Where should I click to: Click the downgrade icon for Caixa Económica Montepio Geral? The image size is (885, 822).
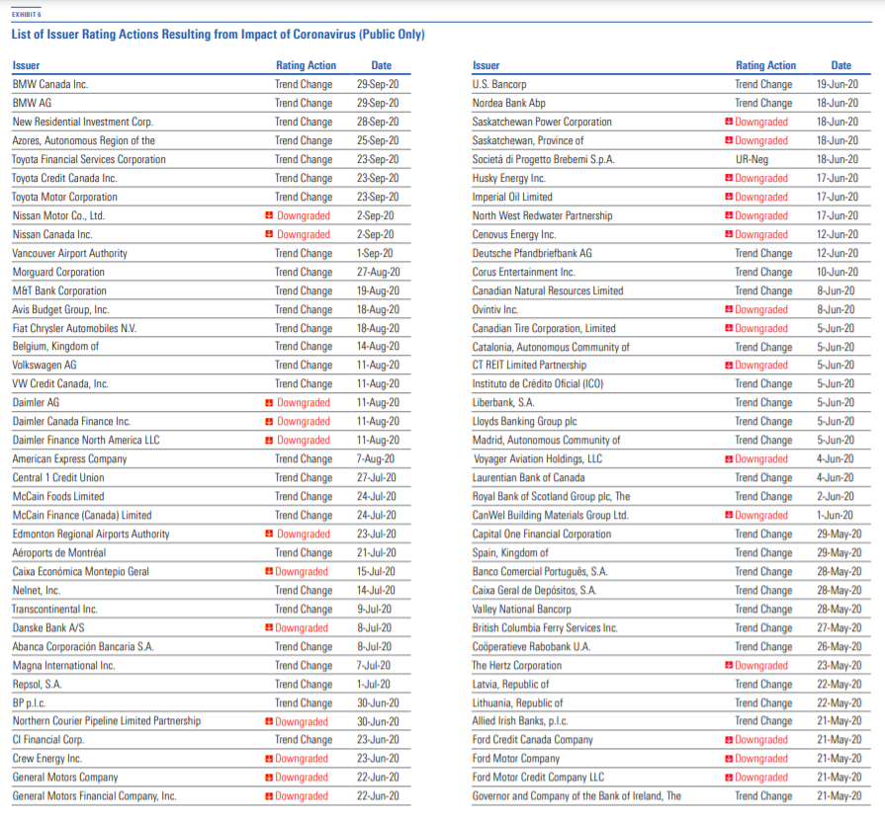269,571
